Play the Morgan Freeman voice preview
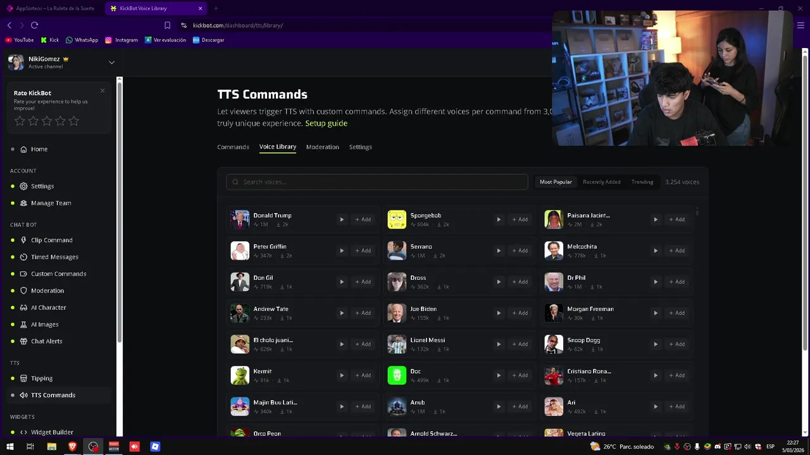Screen dimensions: 810x455 [656, 313]
